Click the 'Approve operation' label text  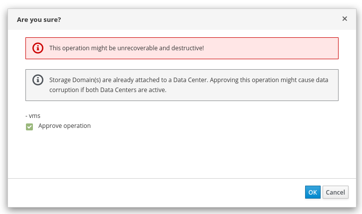(x=64, y=126)
